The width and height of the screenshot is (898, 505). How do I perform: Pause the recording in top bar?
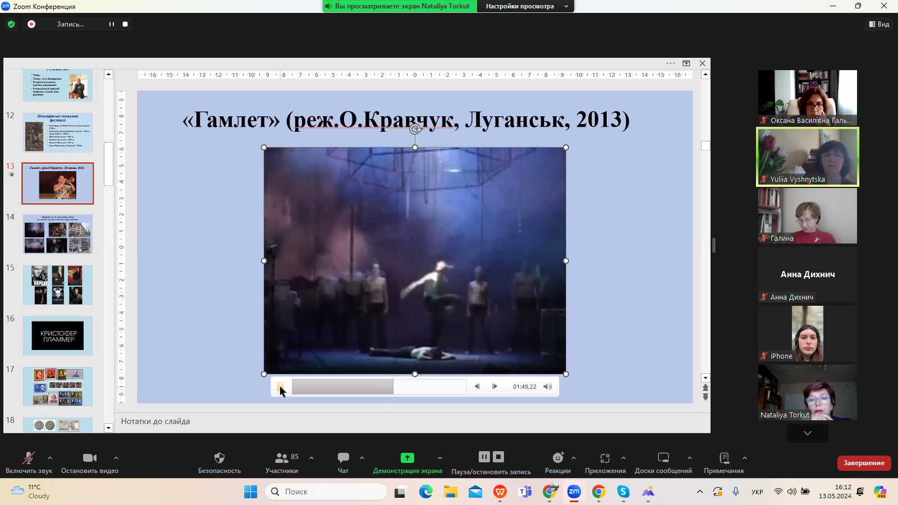(x=111, y=24)
